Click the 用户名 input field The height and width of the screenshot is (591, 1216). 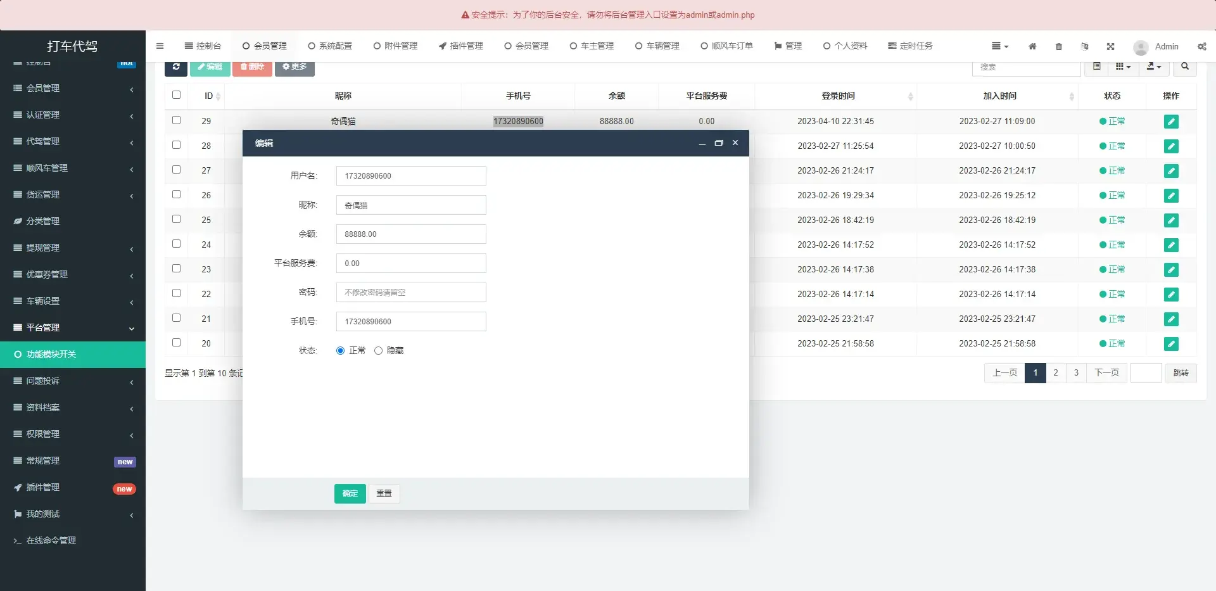[x=411, y=176]
